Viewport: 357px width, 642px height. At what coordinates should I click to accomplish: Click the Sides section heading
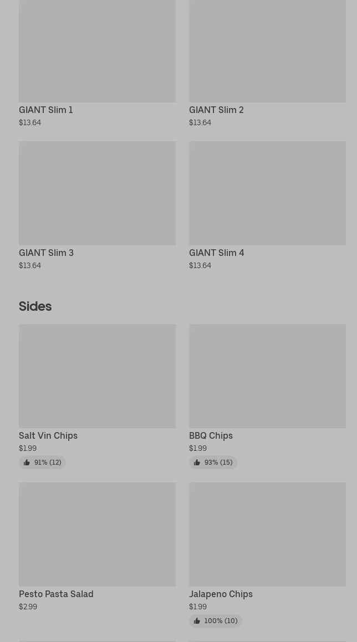35,306
